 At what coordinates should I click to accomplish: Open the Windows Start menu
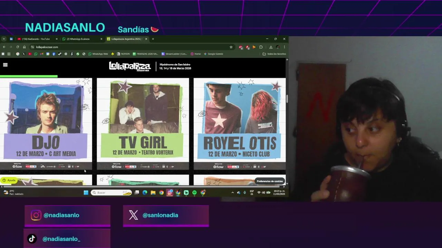pyautogui.click(x=86, y=193)
